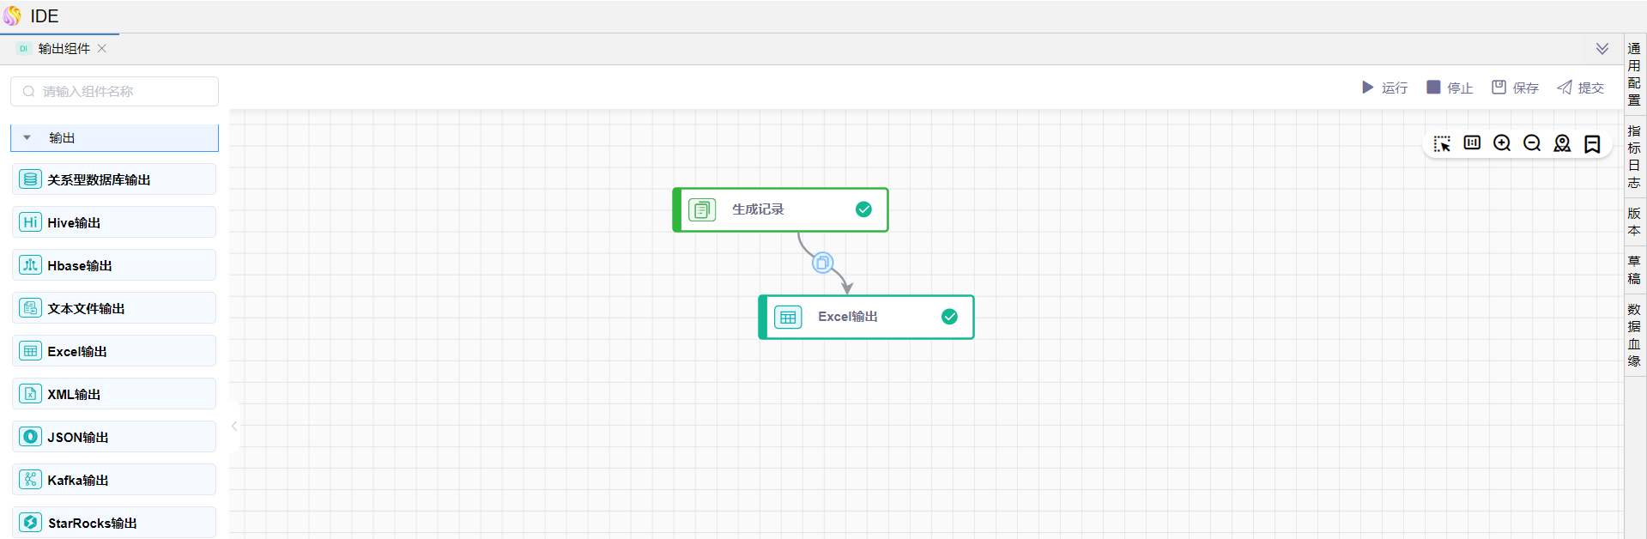Select the StarRocks输出 component
The height and width of the screenshot is (539, 1647).
click(114, 523)
